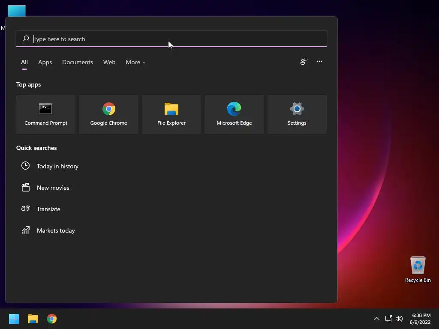Click inside the Type here to search field
This screenshot has width=439, height=329.
point(171,39)
